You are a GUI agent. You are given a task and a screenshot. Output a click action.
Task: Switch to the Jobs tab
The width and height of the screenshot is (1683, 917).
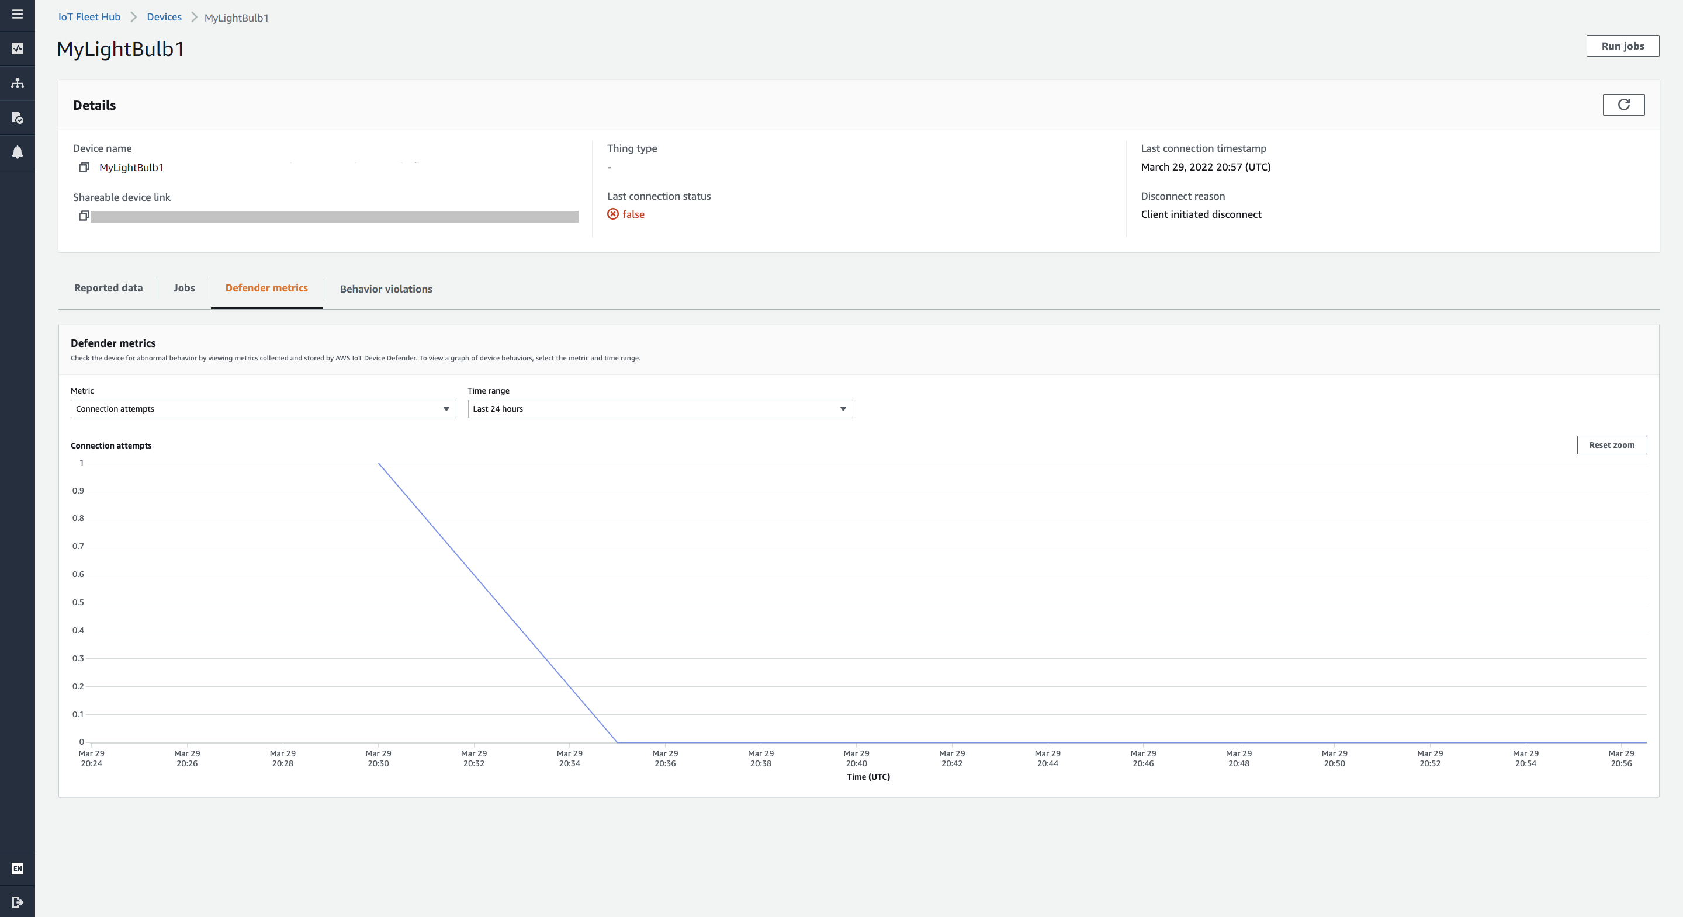pos(184,288)
